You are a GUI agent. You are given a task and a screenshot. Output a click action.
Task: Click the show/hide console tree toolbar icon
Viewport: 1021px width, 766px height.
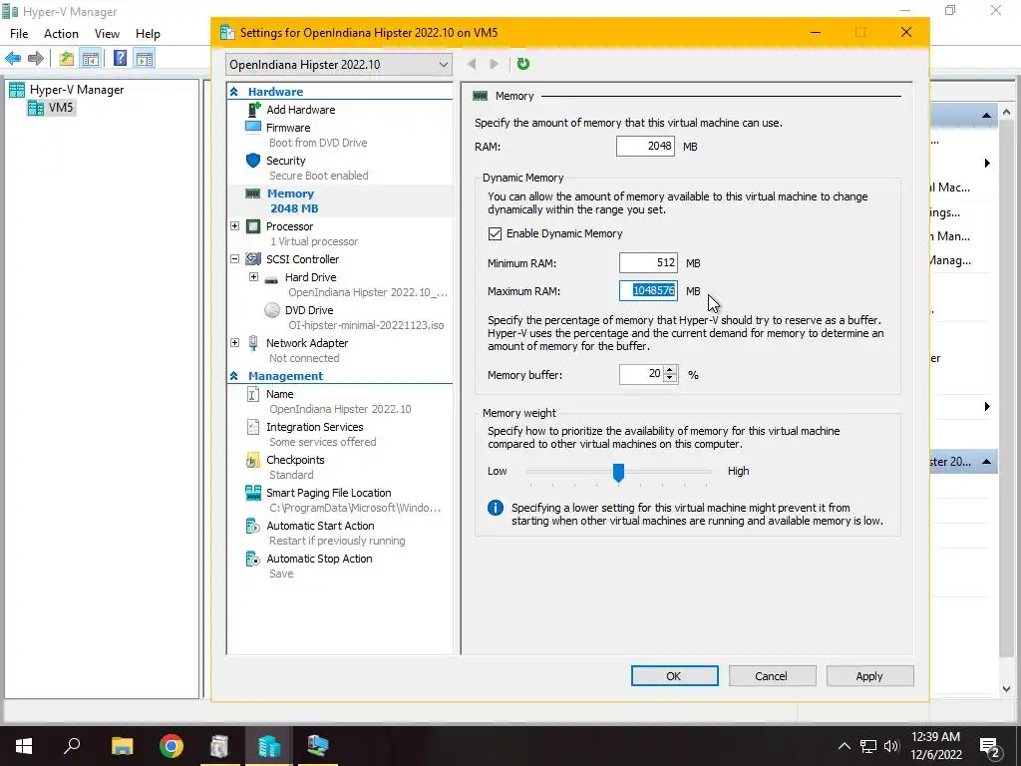(91, 59)
